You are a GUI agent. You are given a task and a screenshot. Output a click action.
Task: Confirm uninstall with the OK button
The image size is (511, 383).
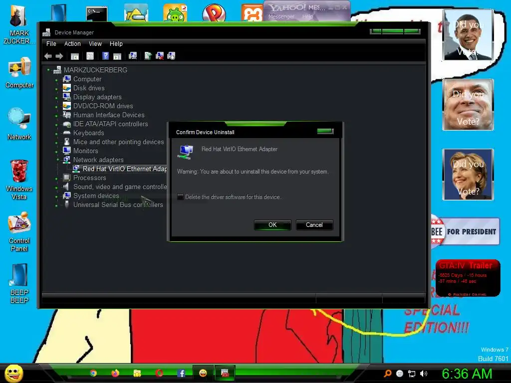pyautogui.click(x=272, y=225)
